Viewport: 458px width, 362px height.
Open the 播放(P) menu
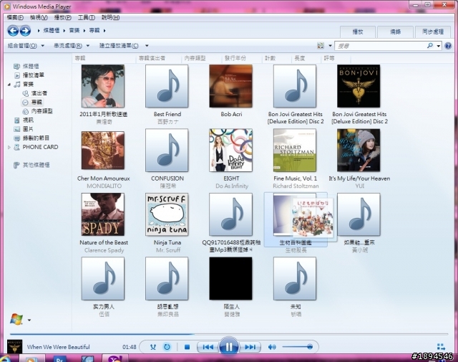coord(63,17)
